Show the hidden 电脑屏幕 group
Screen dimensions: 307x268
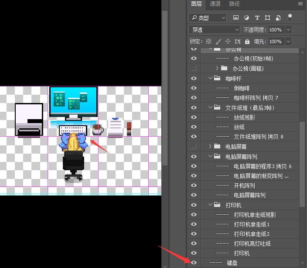click(x=194, y=146)
